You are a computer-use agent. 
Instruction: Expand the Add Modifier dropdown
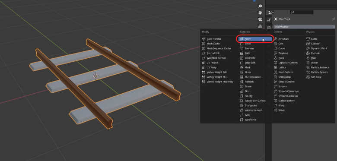click(x=304, y=27)
